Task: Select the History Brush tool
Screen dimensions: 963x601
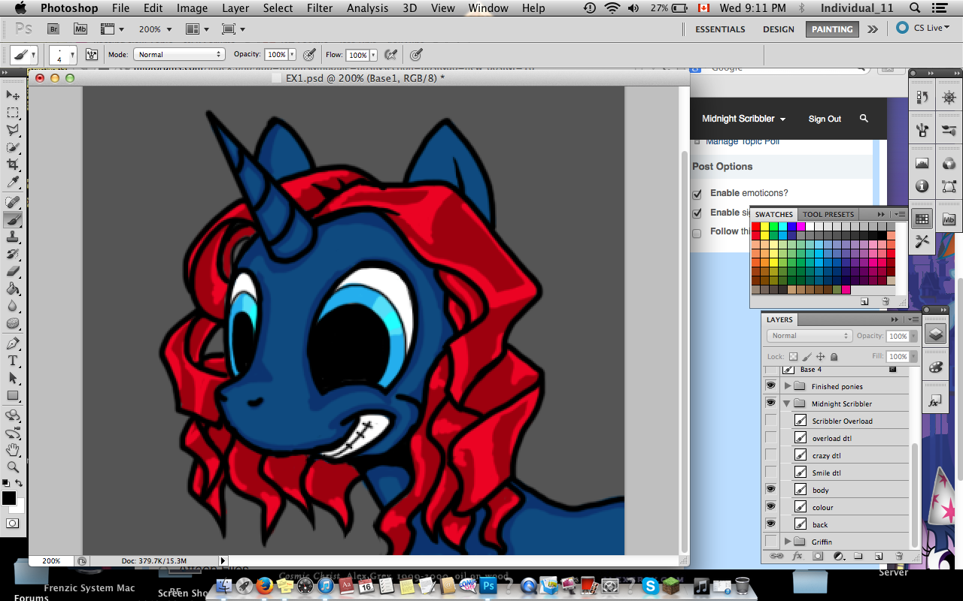Action: [x=13, y=254]
